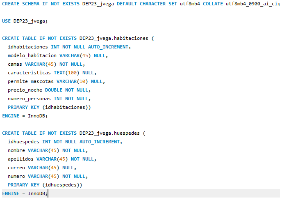Click the "caracteristicas" column name
Image resolution: width=282 pixels, height=200 pixels.
[29, 73]
